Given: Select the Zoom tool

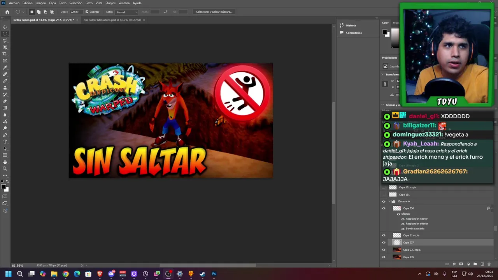Looking at the screenshot, I should tap(5, 169).
